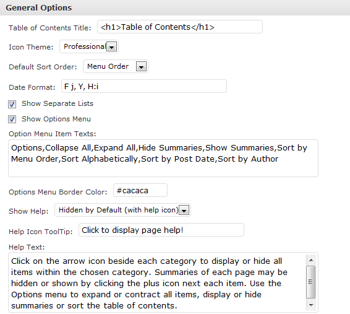
Task: Click the Show Separate Lists label
Action: click(x=58, y=103)
